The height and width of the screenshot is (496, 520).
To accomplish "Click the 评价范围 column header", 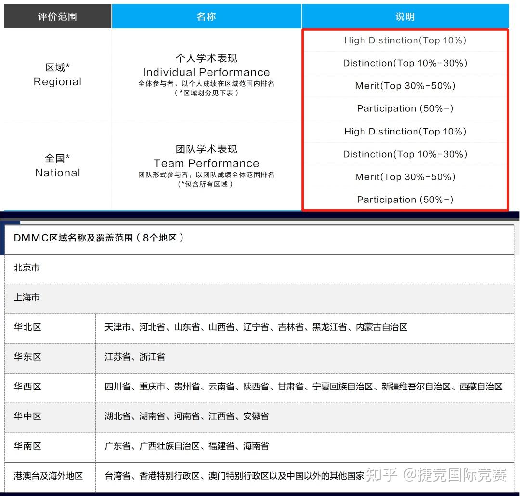I will click(x=57, y=16).
